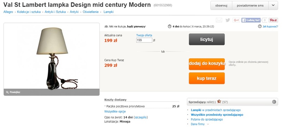Share the auction via Twitter bird icon
This screenshot has width=282, height=127.
228,20
